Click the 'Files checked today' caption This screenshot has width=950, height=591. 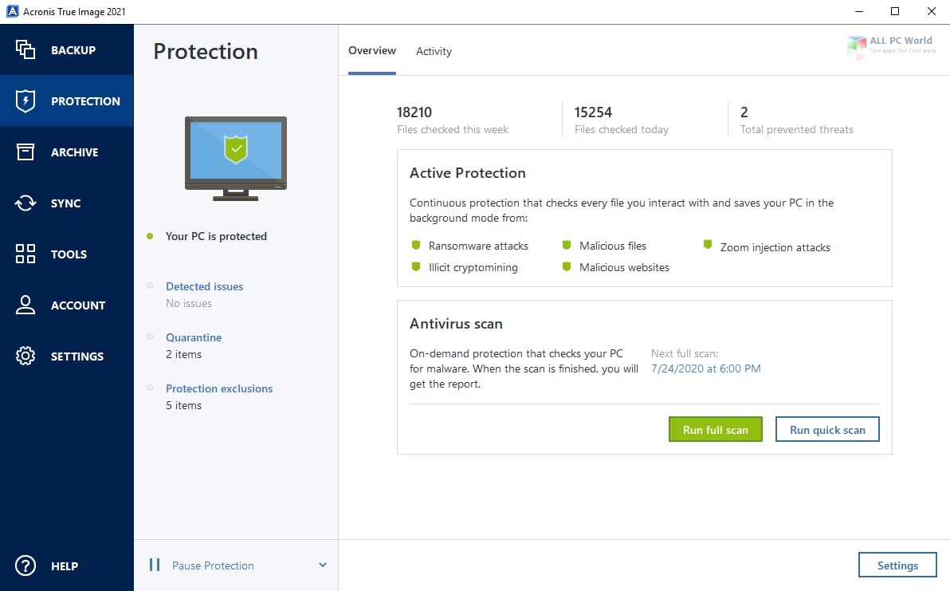click(x=622, y=129)
